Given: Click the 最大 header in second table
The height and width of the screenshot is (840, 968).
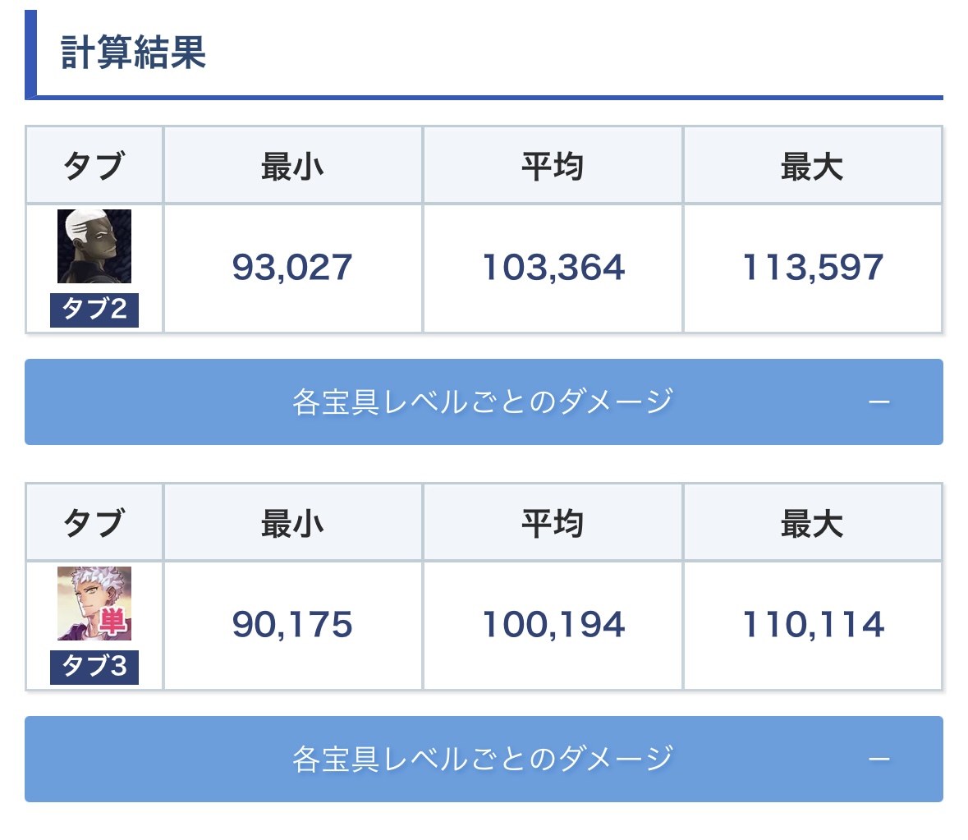Looking at the screenshot, I should pyautogui.click(x=813, y=524).
